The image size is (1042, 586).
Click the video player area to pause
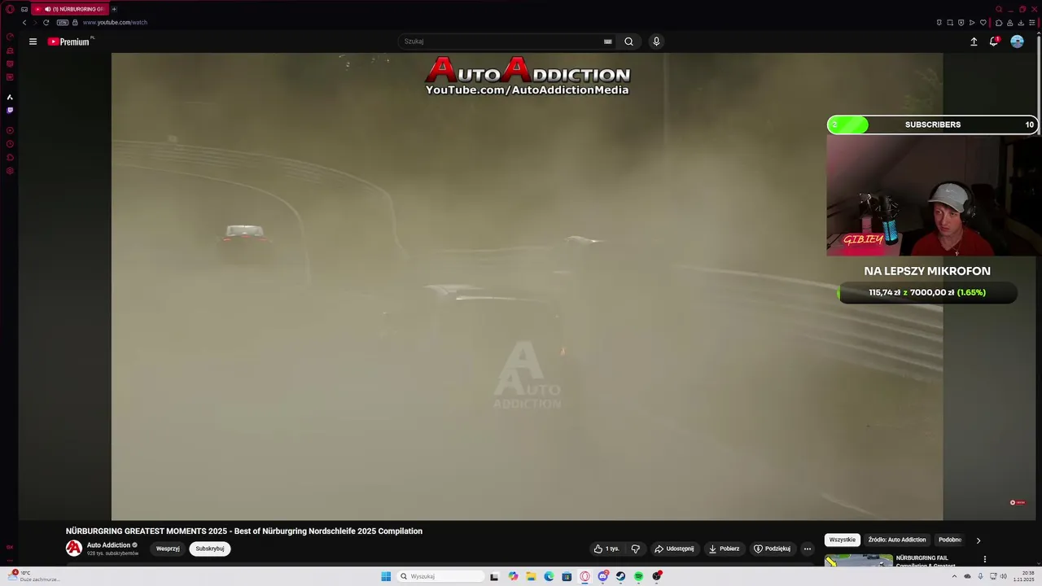(527, 286)
